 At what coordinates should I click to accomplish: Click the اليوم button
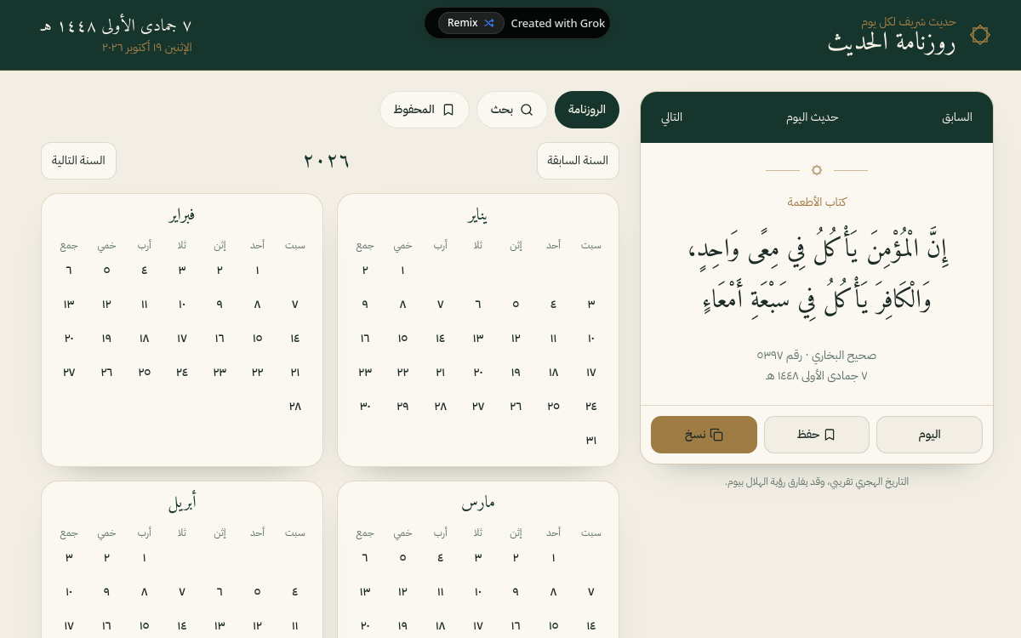[x=929, y=435]
